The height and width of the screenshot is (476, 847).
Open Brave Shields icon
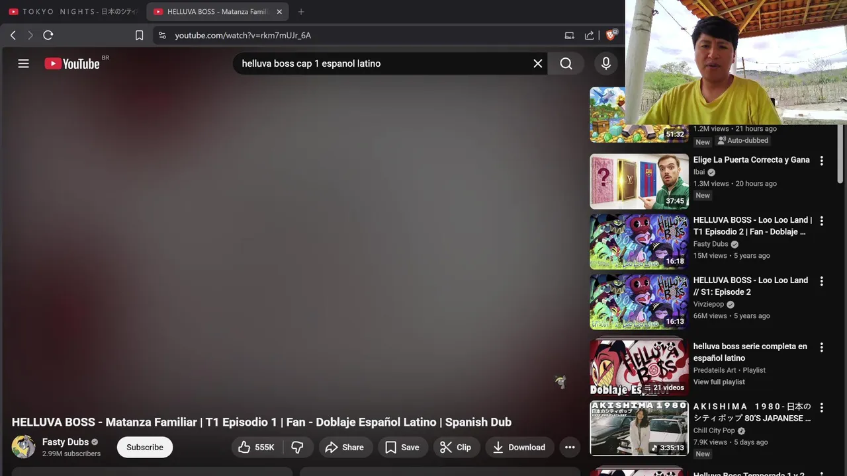(611, 34)
